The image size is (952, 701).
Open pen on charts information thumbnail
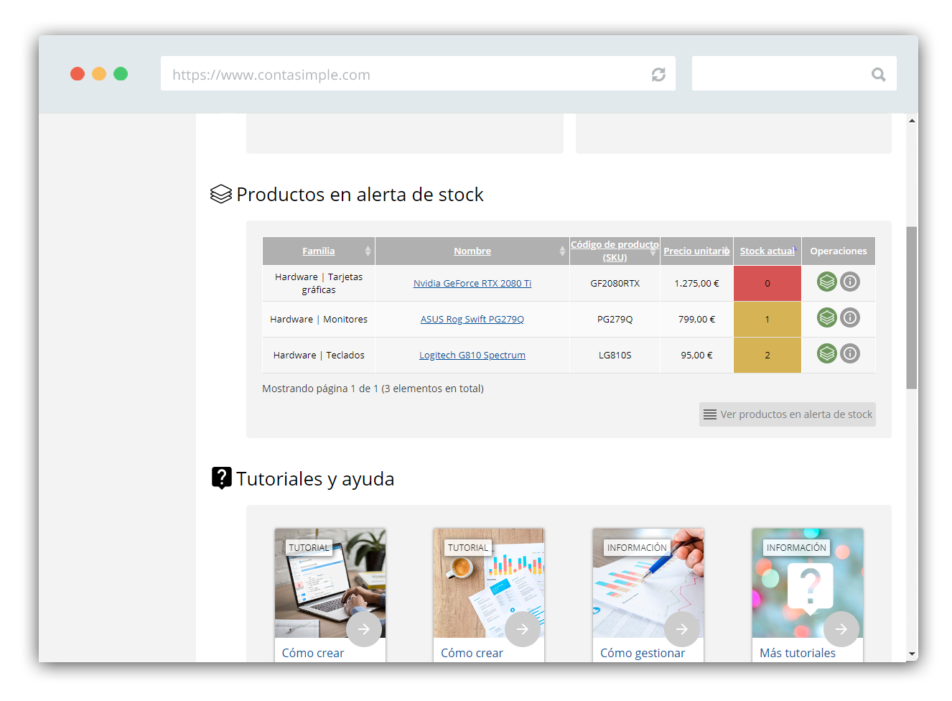click(648, 583)
